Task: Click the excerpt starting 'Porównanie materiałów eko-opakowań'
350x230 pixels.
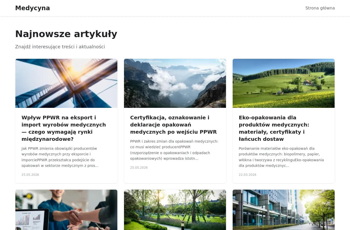Action: pyautogui.click(x=281, y=157)
